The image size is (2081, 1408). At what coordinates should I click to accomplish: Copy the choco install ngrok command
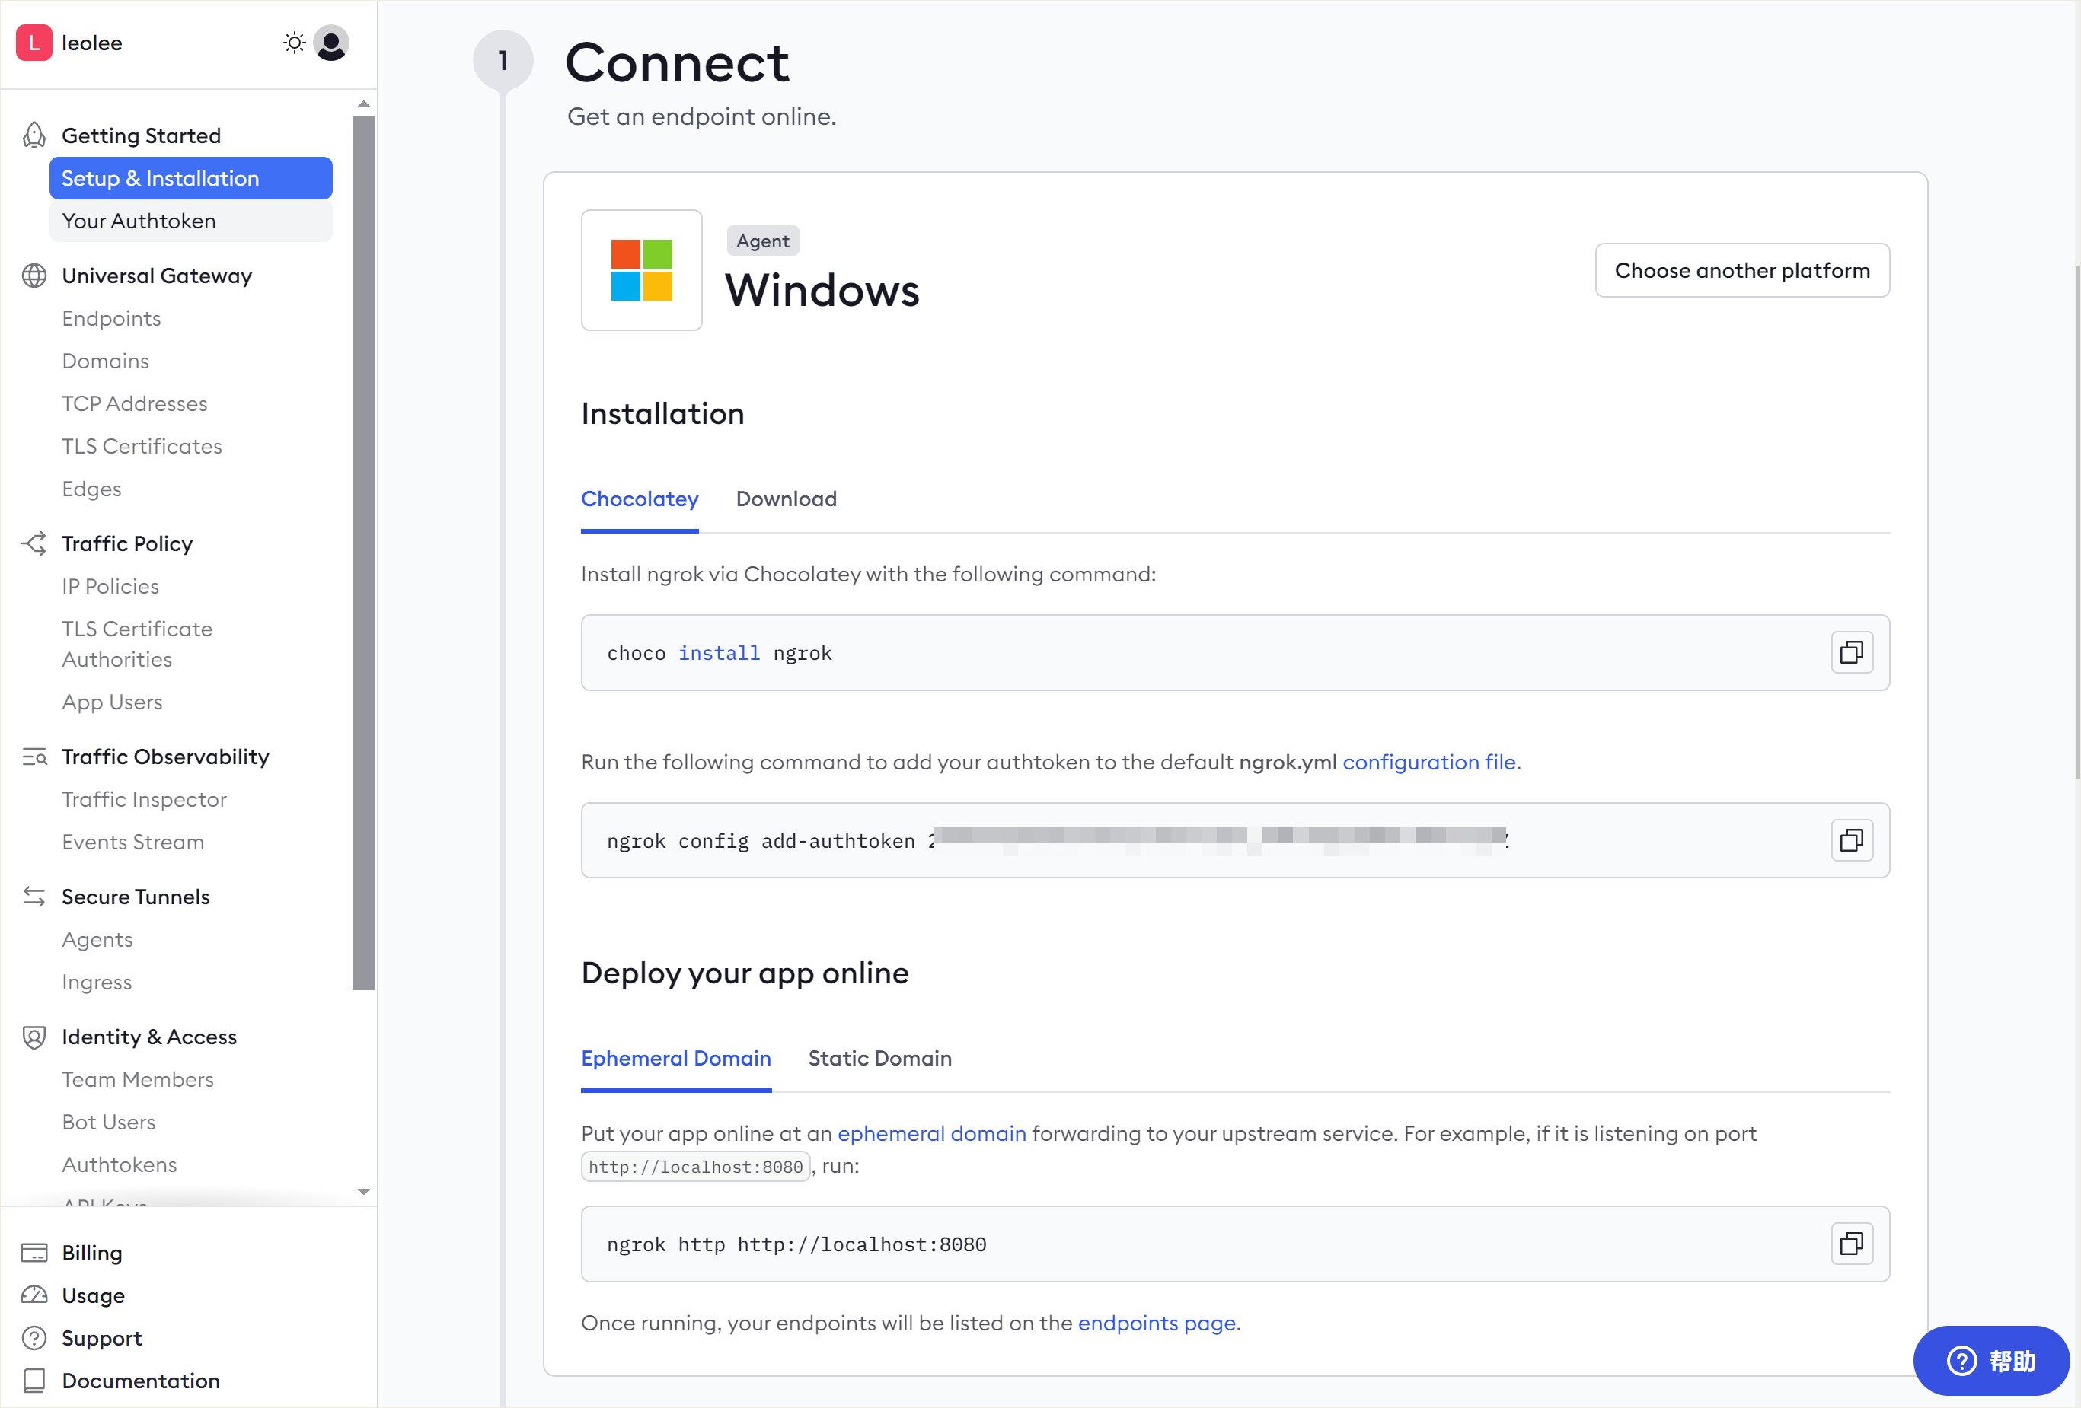click(x=1851, y=652)
